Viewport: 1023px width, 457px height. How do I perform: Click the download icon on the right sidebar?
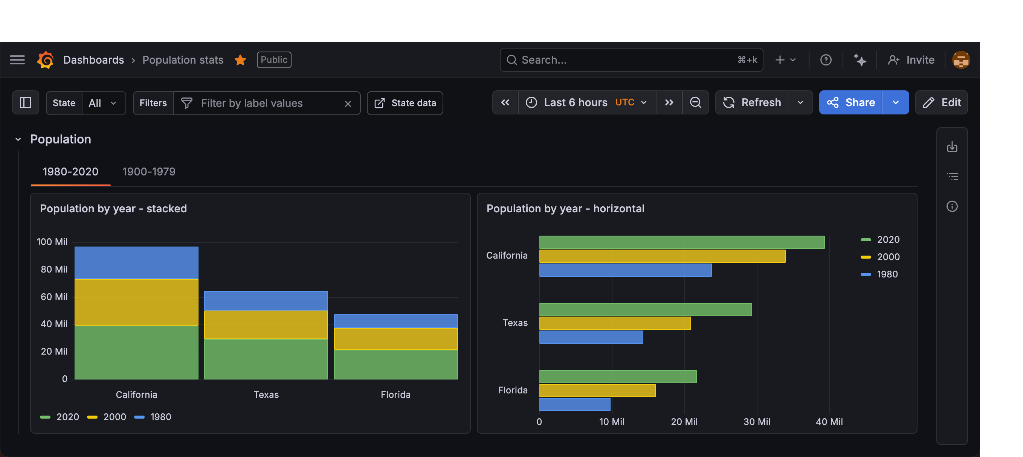coord(952,146)
